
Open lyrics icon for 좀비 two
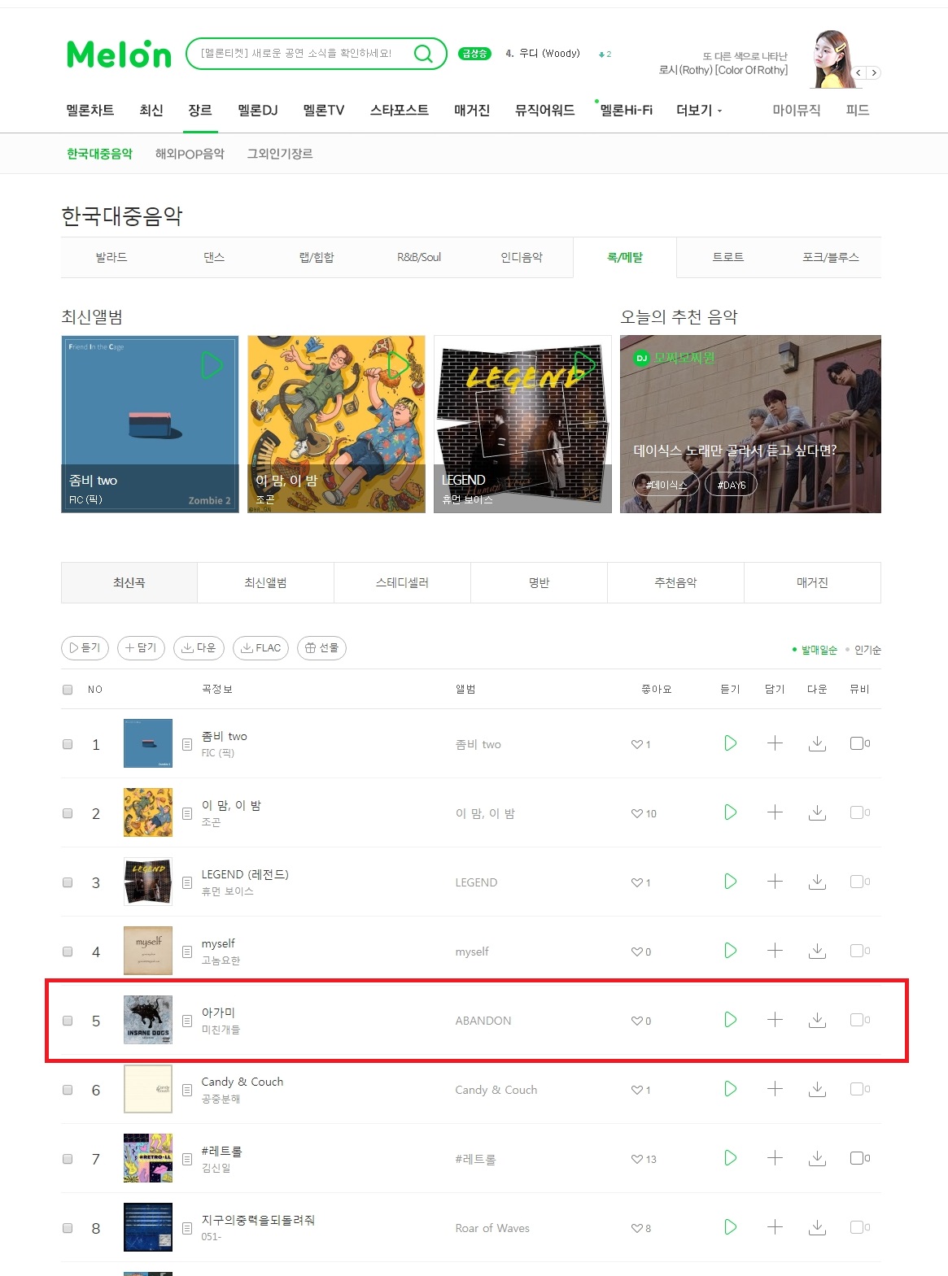point(187,744)
